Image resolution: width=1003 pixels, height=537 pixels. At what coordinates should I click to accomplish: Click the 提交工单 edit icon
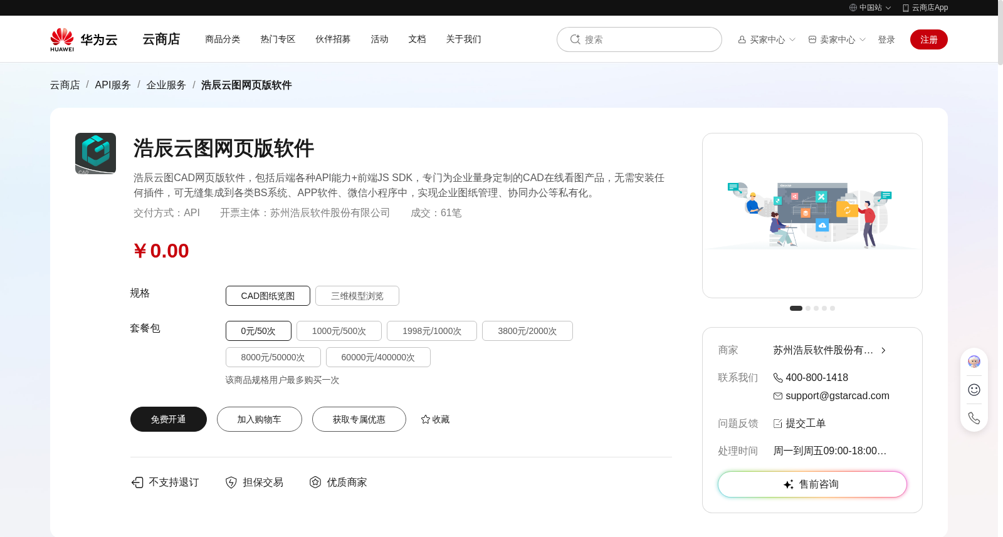coord(778,424)
